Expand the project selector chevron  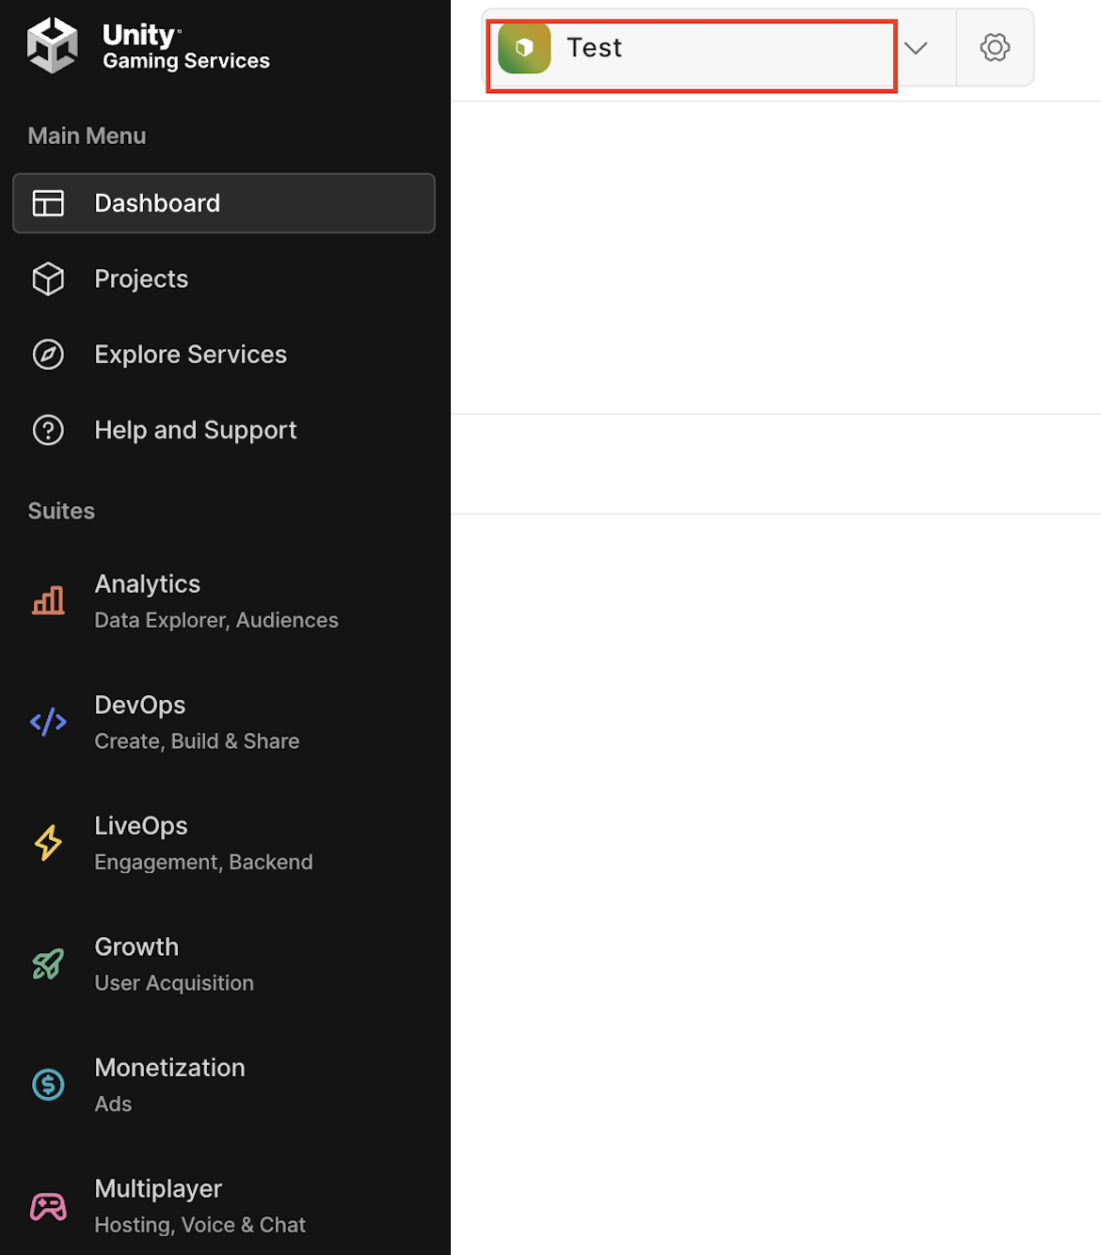916,48
